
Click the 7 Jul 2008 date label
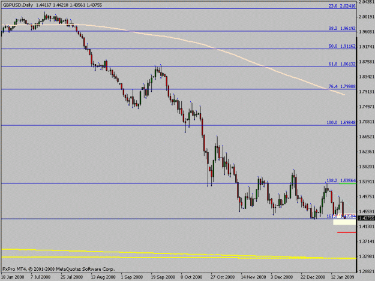pos(40,277)
